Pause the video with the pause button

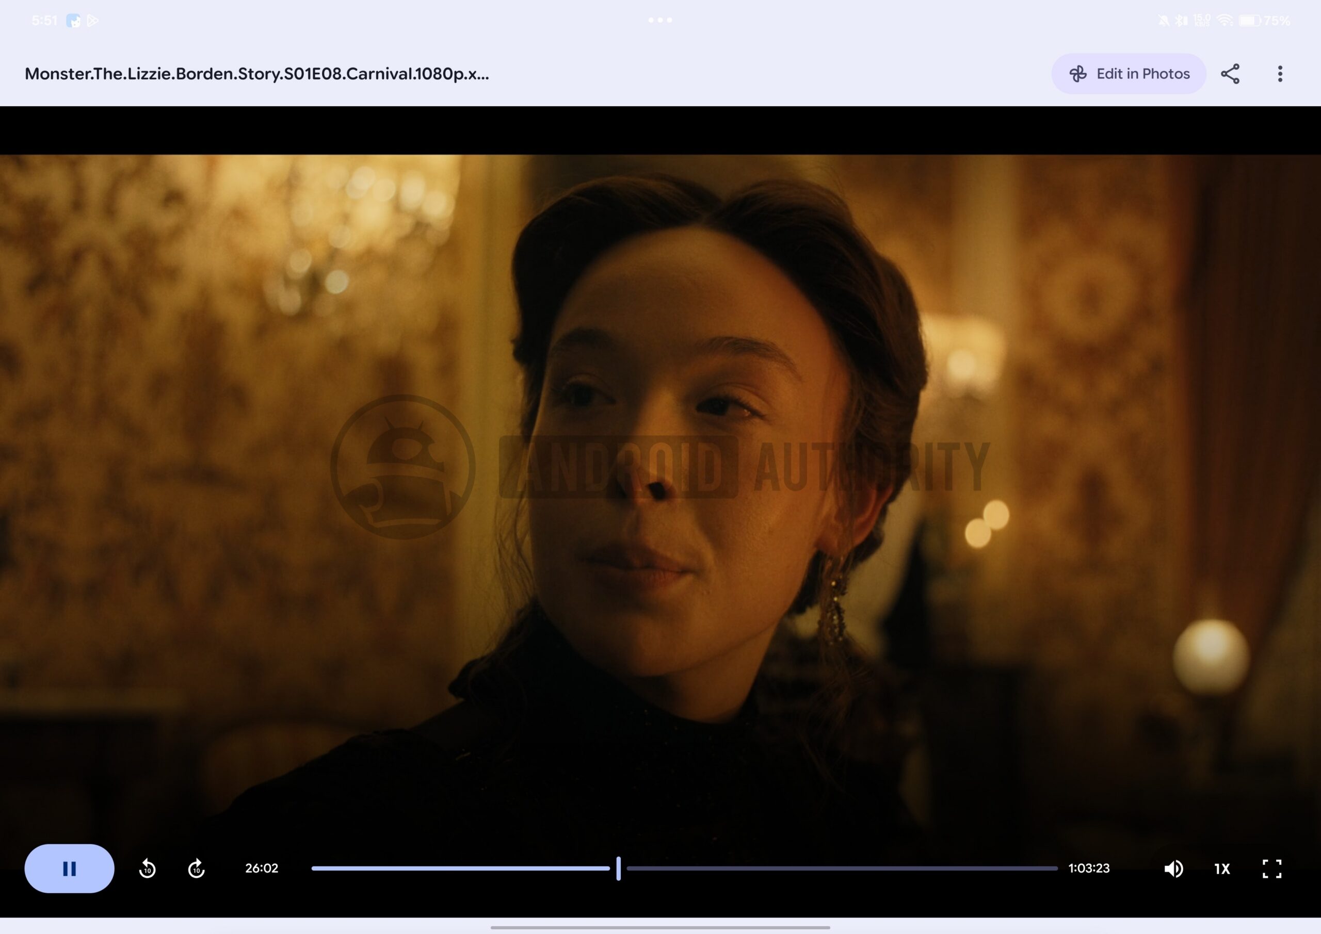69,869
